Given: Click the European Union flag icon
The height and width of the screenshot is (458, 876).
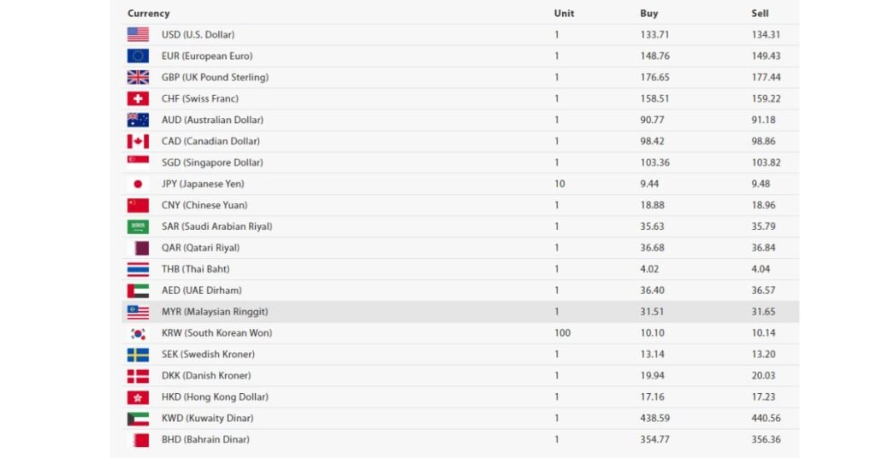Looking at the screenshot, I should click(138, 56).
